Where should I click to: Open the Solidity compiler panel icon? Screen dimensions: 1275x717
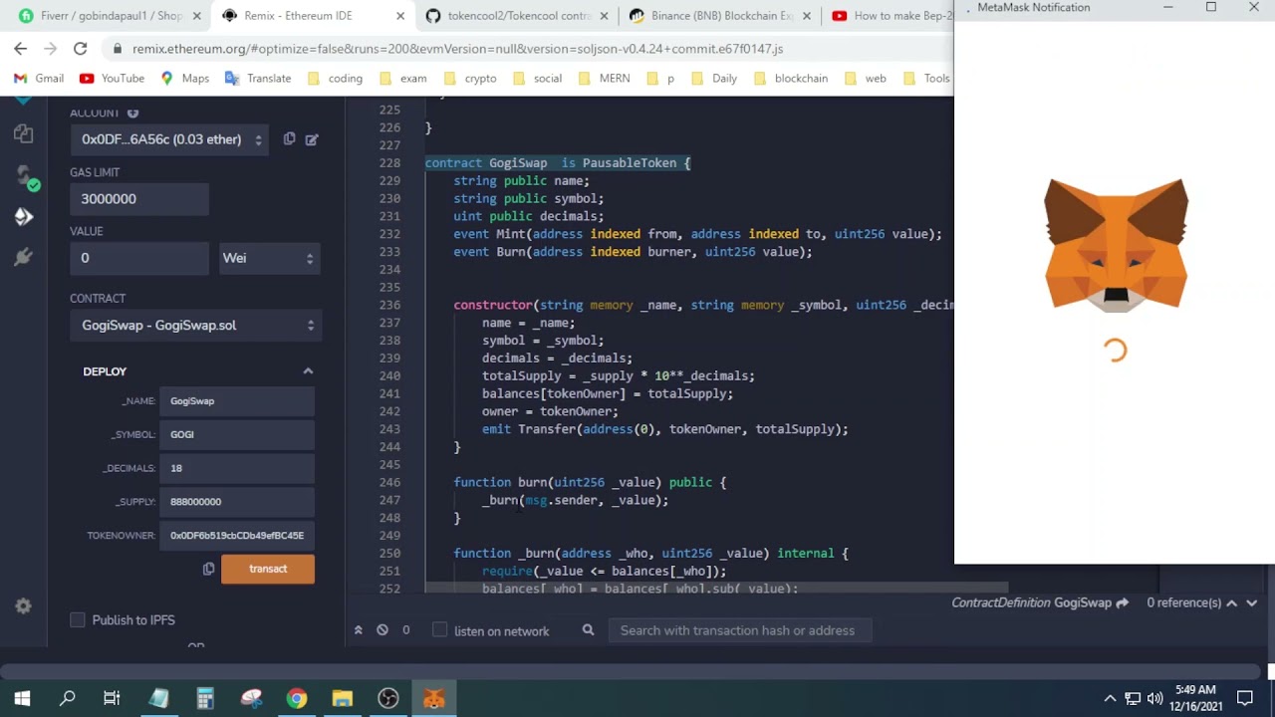click(x=24, y=176)
